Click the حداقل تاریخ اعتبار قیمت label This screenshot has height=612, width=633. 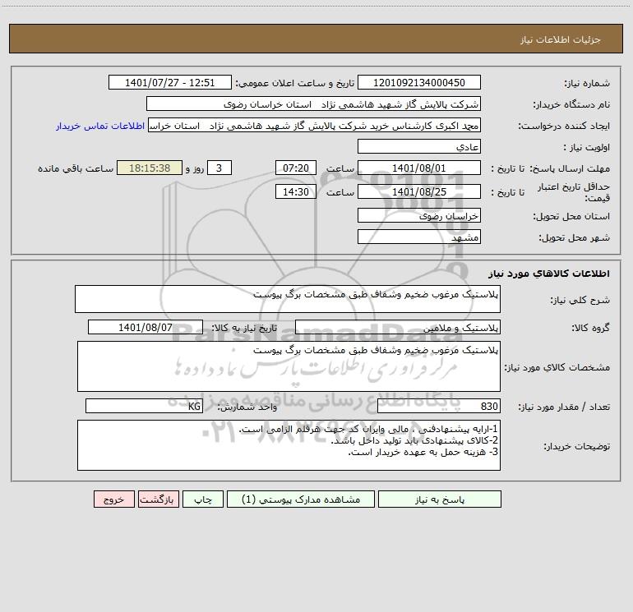(574, 192)
